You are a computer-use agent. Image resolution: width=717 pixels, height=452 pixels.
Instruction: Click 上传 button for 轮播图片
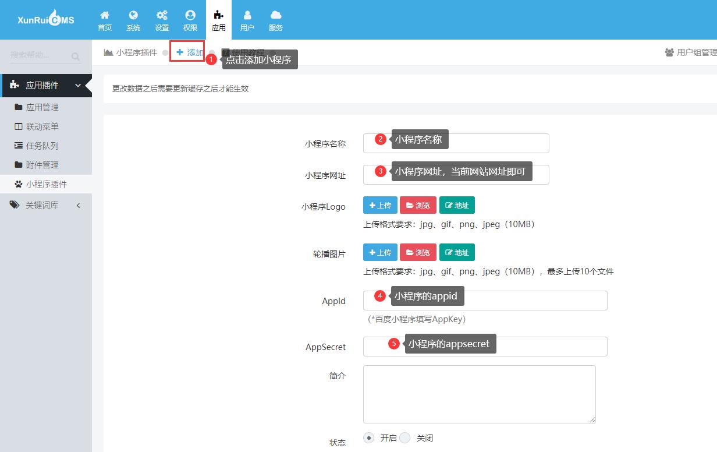[380, 252]
